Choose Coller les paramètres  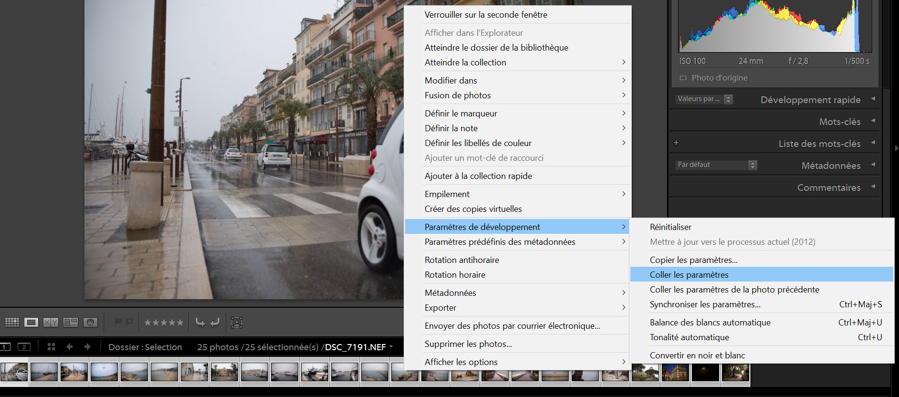pos(762,275)
